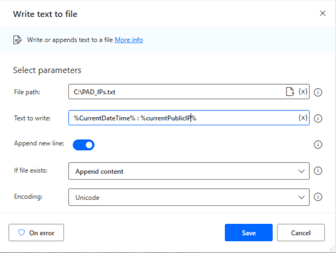Click the select file icon in File path
Viewport: 336px width, 253px height.
(x=290, y=91)
